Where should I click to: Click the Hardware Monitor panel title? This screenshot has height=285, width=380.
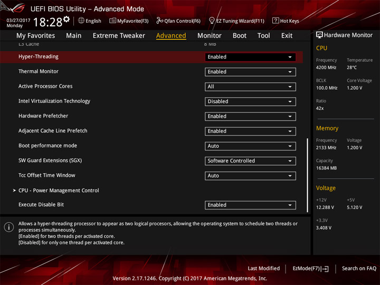click(348, 35)
